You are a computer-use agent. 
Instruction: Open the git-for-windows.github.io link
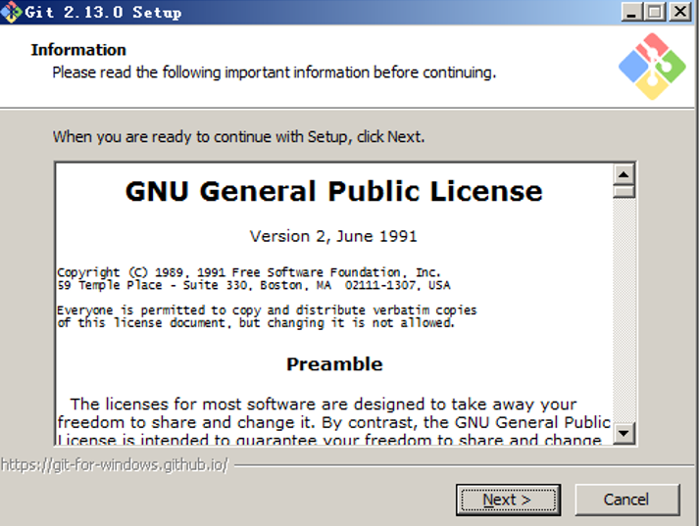pos(115,465)
